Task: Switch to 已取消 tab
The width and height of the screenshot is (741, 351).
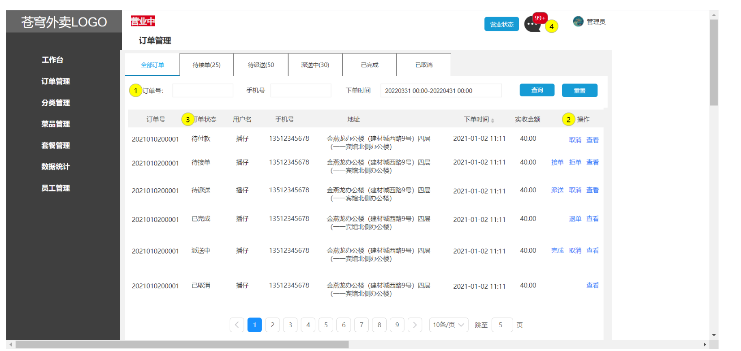Action: pyautogui.click(x=424, y=65)
